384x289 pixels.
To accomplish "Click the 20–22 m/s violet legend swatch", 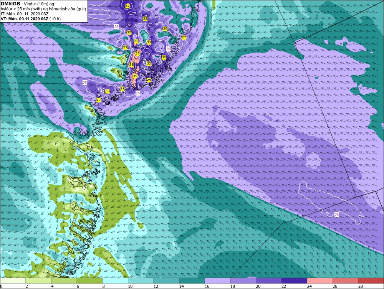I will click(x=269, y=281).
